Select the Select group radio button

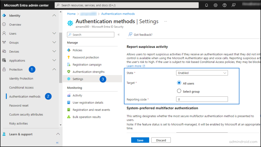[x=179, y=91]
